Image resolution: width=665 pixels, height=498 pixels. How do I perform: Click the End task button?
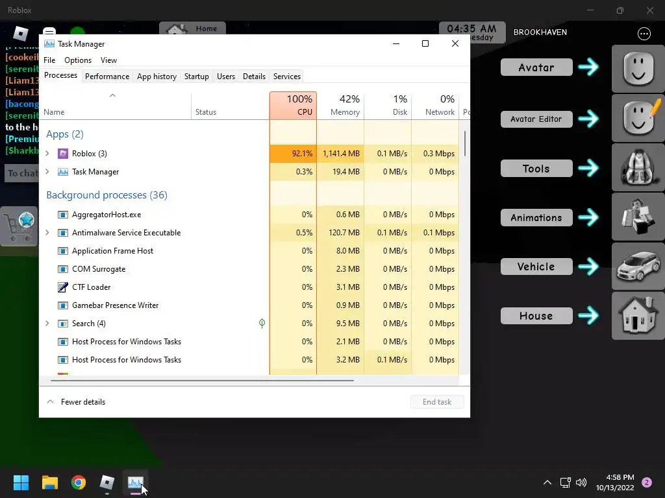coord(437,402)
